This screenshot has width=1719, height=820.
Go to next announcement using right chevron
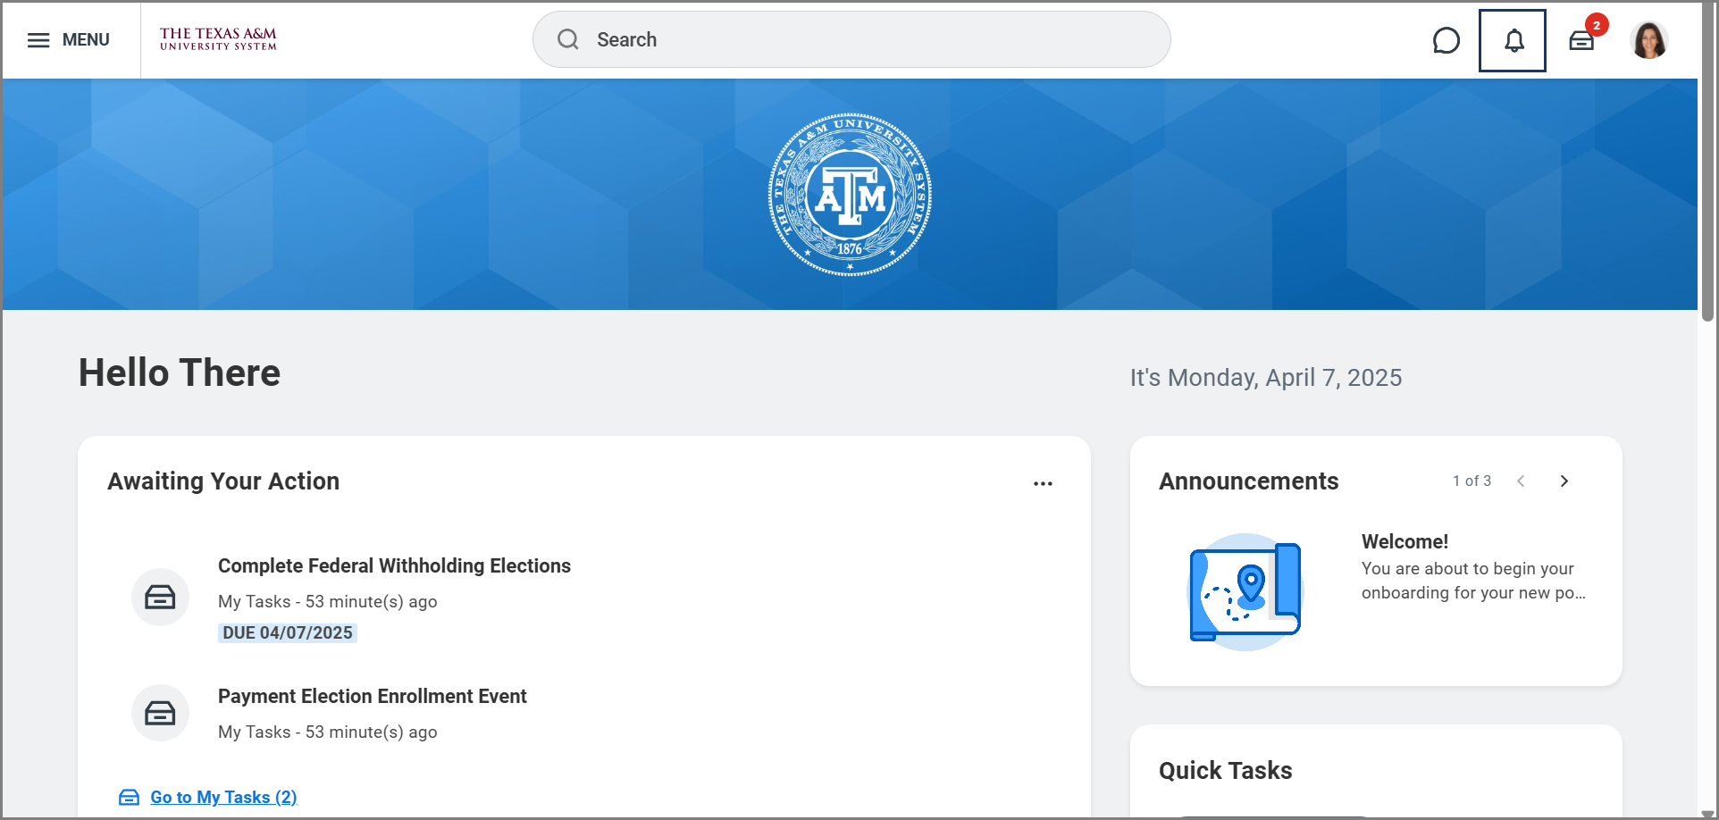[1564, 481]
